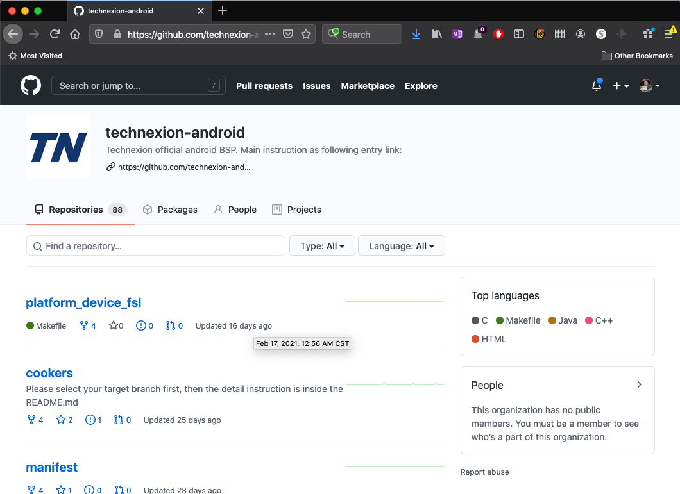Open the Firefox Downloads panel
The width and height of the screenshot is (680, 494).
pyautogui.click(x=416, y=34)
